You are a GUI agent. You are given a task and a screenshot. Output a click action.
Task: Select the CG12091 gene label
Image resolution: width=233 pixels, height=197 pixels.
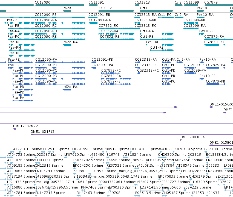(x=96, y=2)
